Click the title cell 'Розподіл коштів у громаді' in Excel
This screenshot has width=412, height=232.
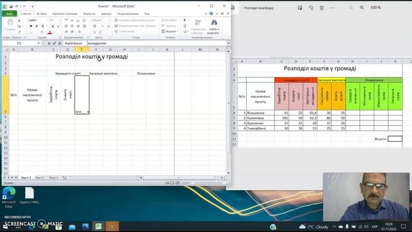[x=91, y=57]
